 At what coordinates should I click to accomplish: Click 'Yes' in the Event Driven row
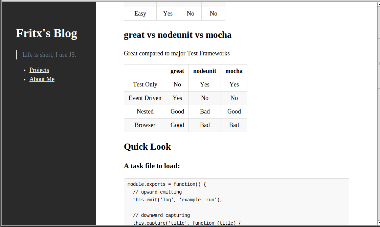point(177,98)
